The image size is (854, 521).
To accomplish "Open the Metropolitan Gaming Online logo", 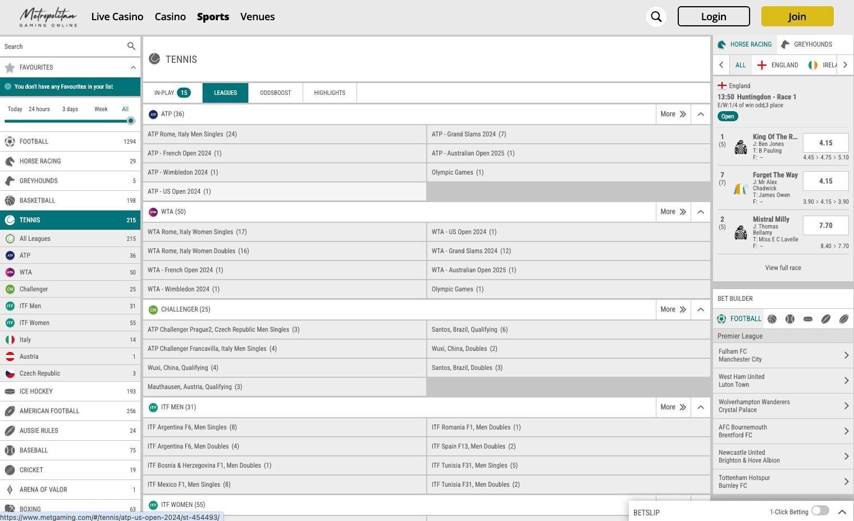I will (48, 17).
